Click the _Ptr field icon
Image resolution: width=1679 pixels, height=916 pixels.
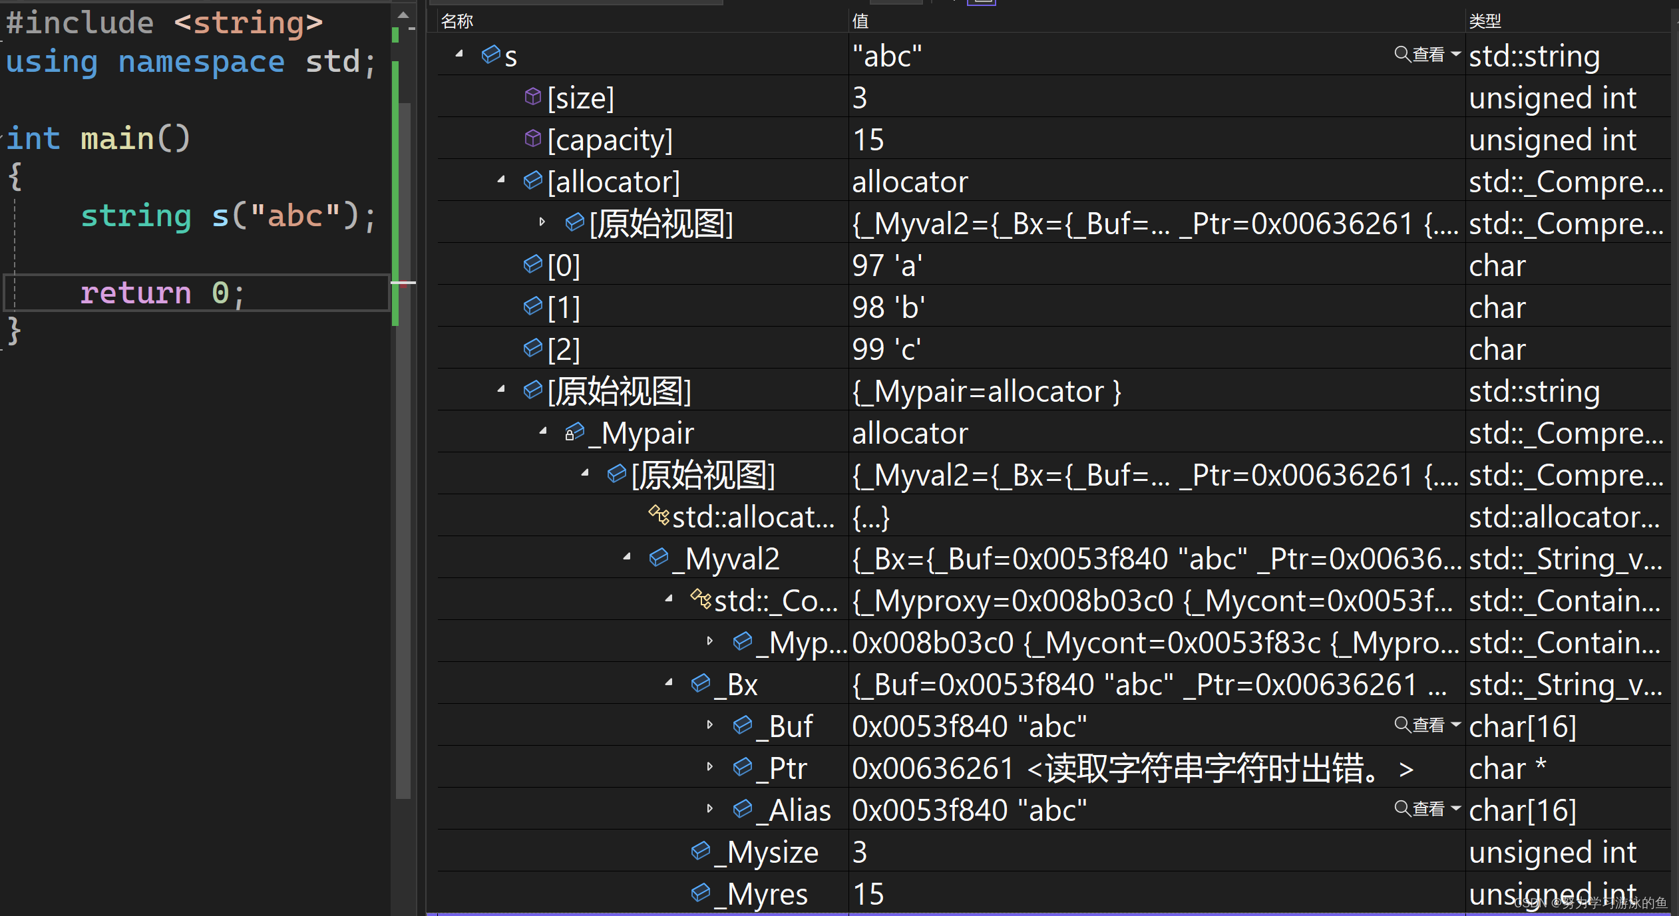tap(743, 767)
